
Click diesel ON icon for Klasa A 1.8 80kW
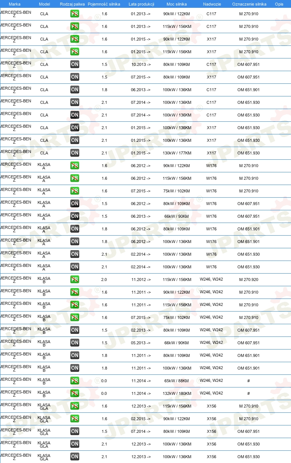pyautogui.click(x=74, y=229)
